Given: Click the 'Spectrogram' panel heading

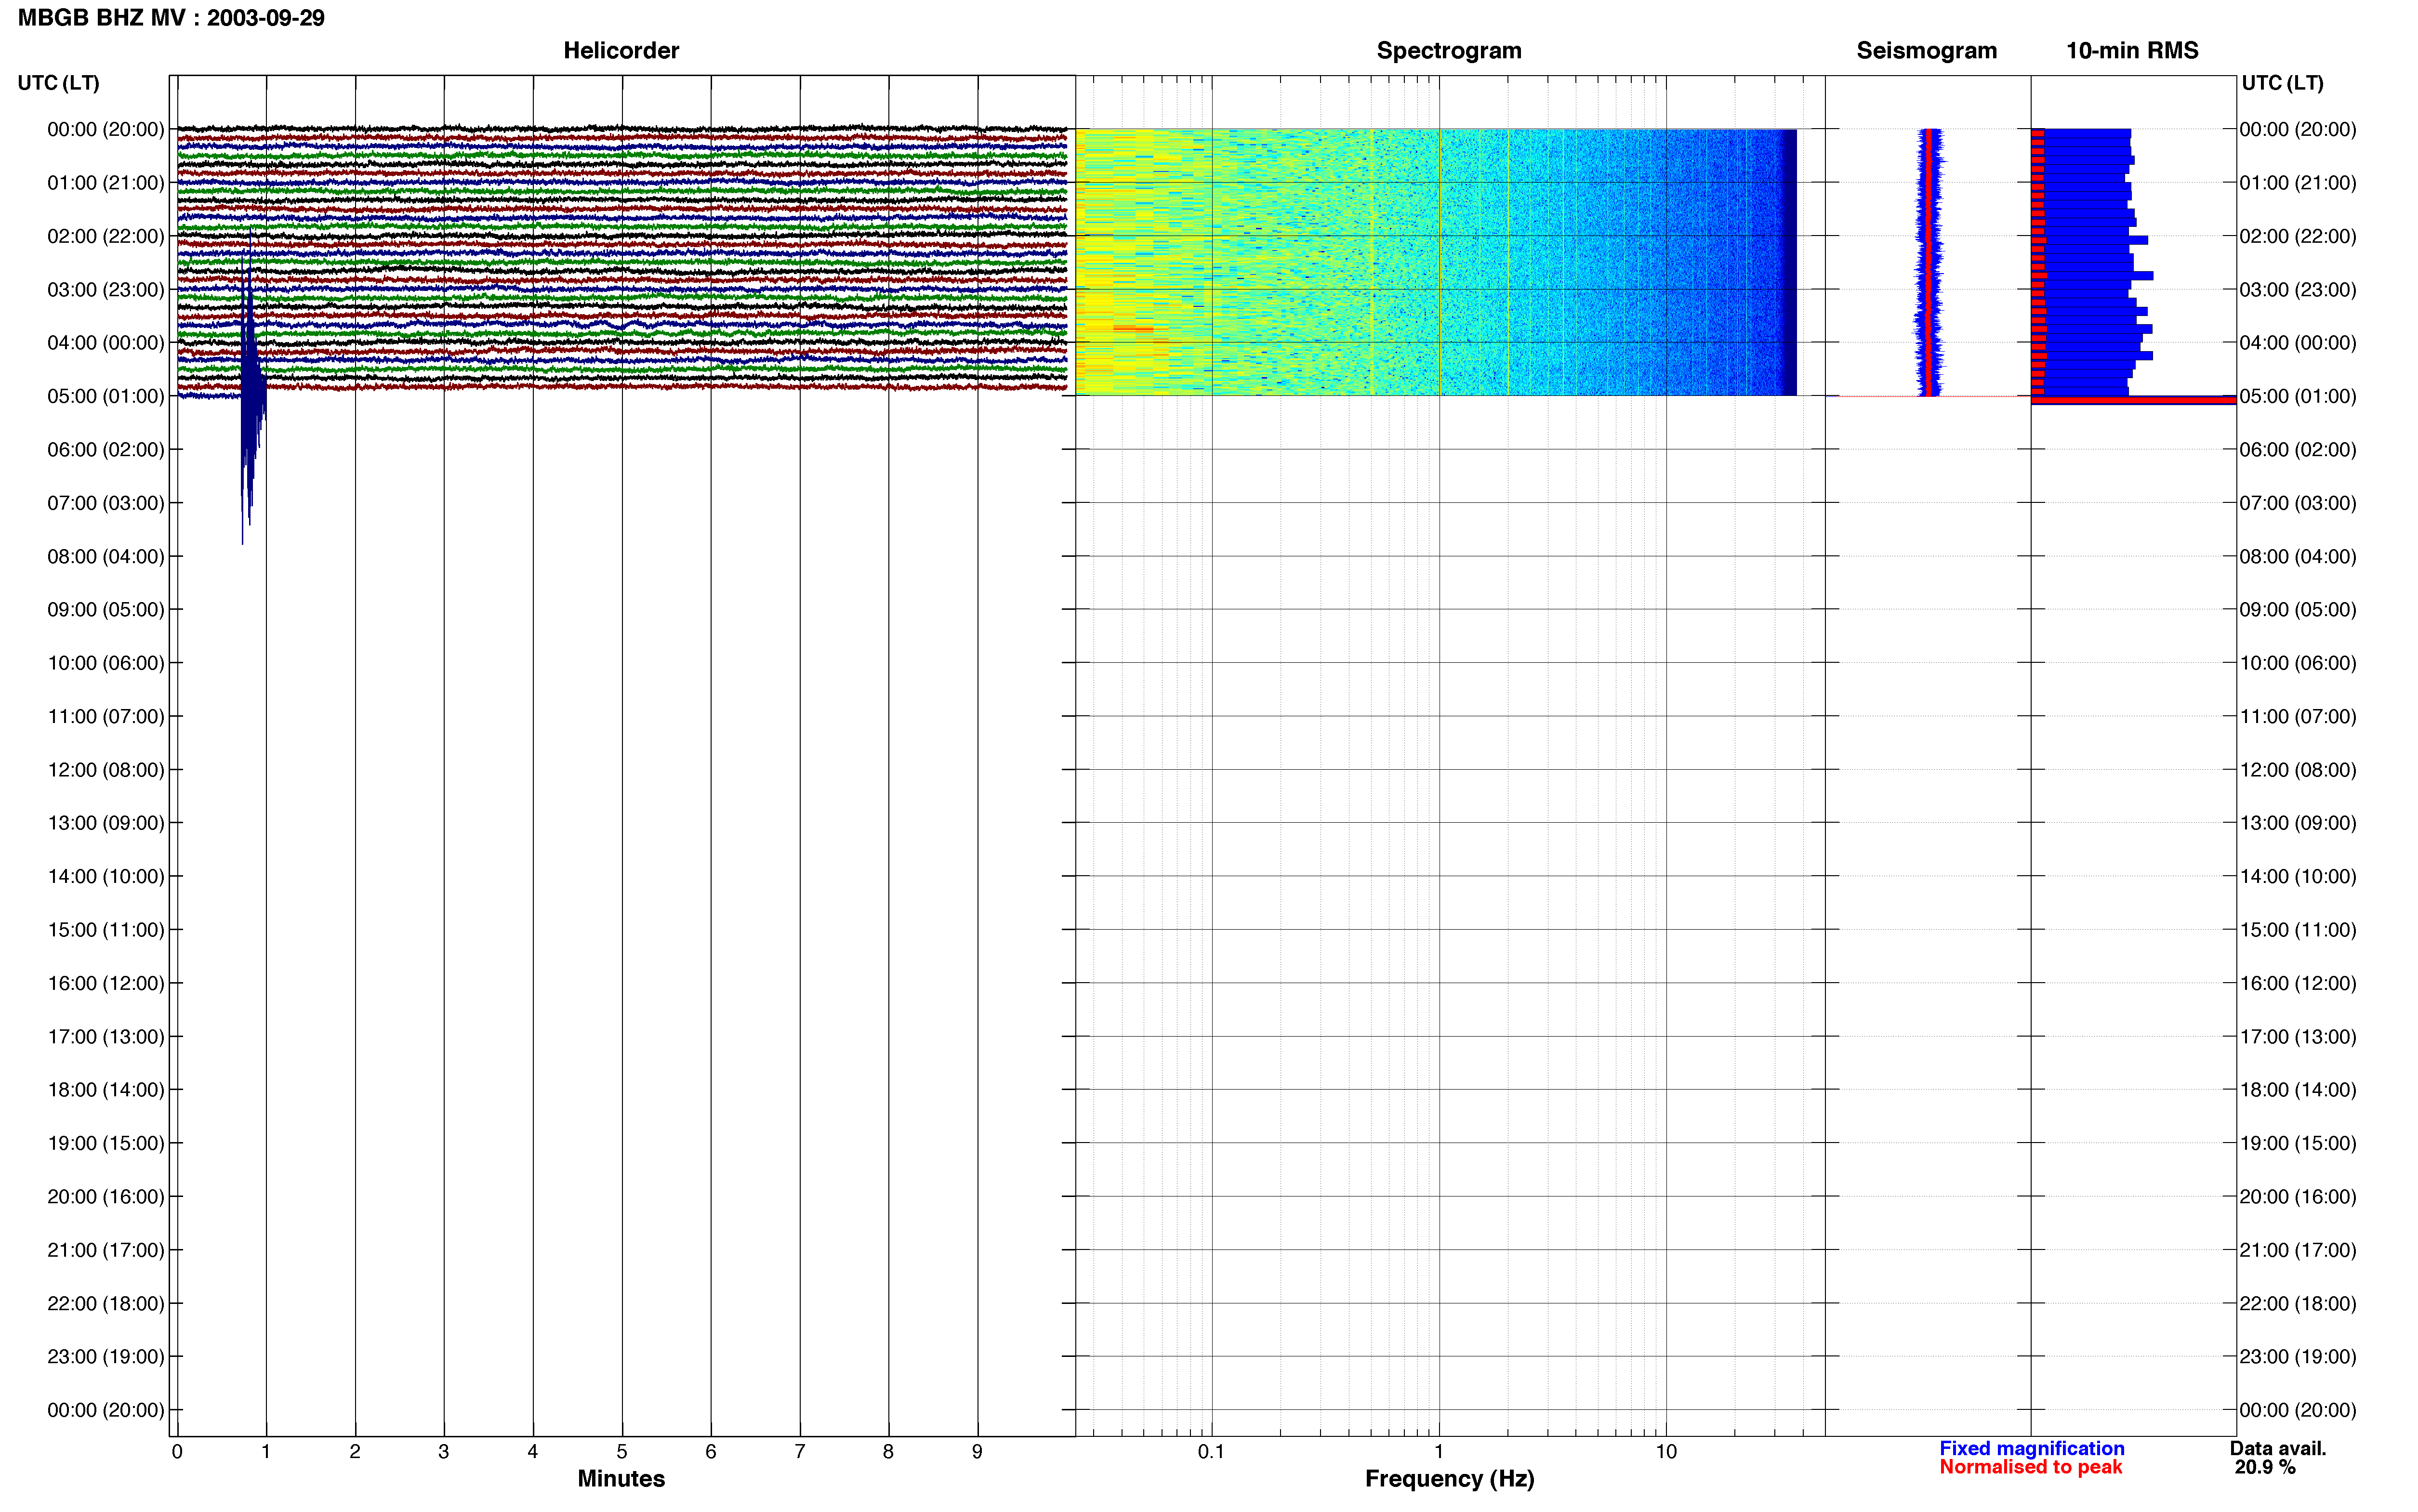Looking at the screenshot, I should (1449, 51).
